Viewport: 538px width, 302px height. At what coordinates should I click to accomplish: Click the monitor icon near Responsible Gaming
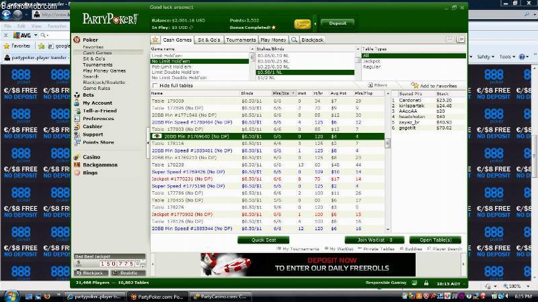tap(414, 283)
